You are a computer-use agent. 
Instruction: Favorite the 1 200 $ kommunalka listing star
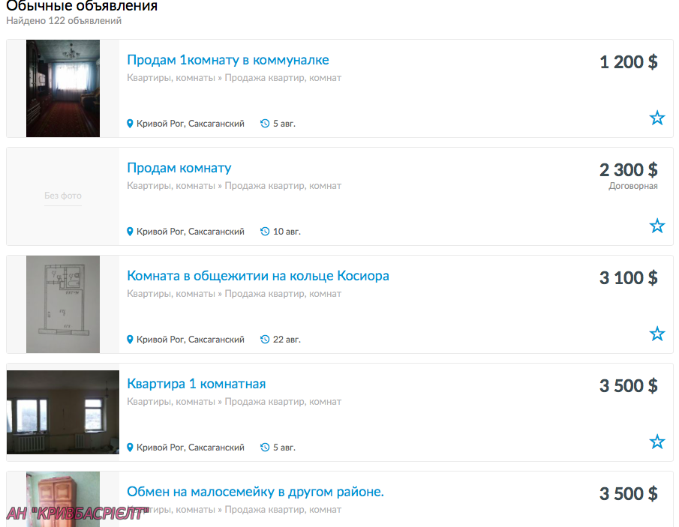(657, 118)
